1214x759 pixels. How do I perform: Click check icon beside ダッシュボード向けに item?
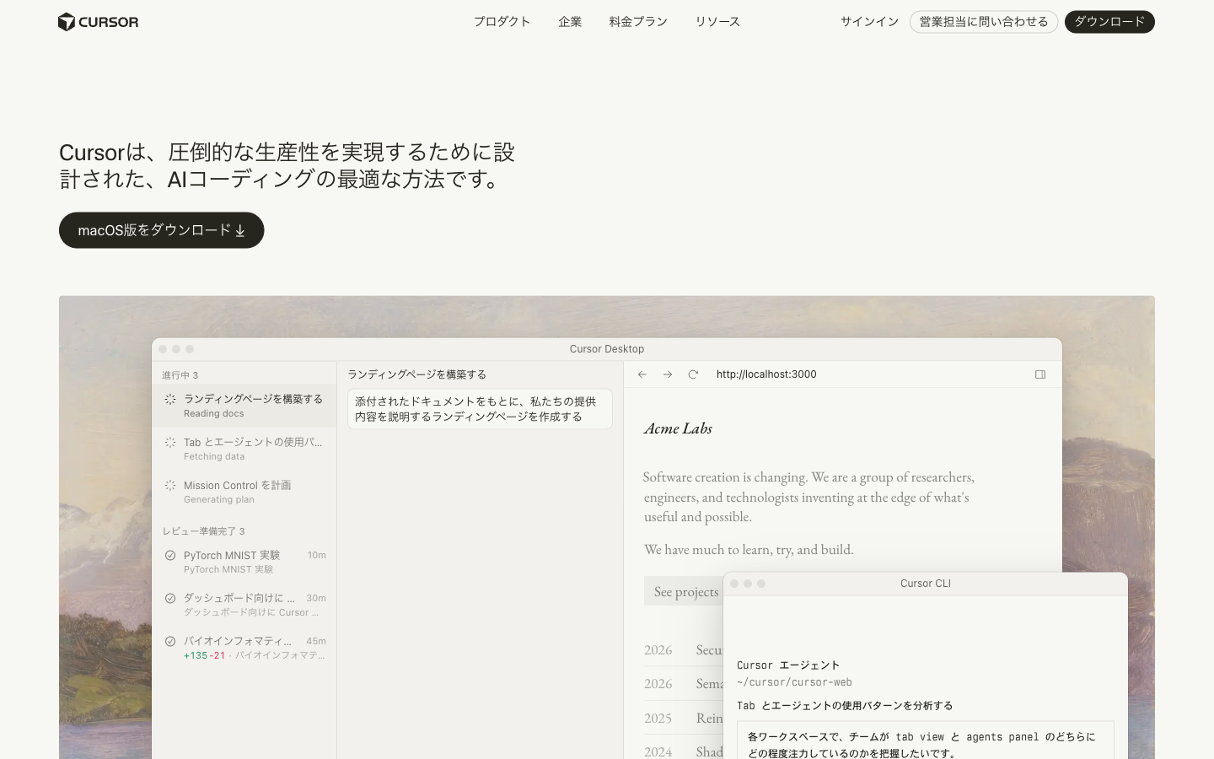tap(170, 598)
